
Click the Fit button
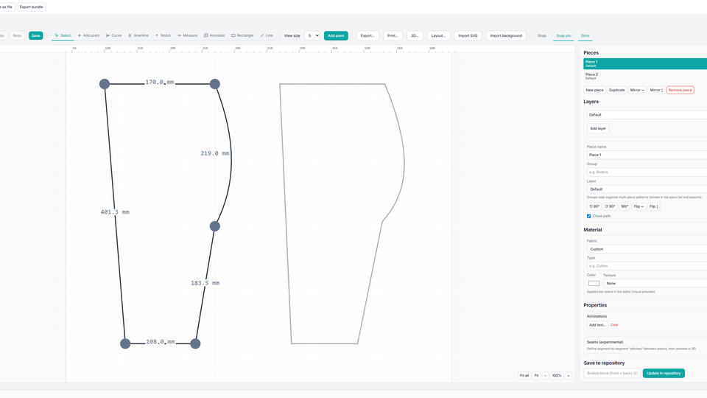[536, 375]
